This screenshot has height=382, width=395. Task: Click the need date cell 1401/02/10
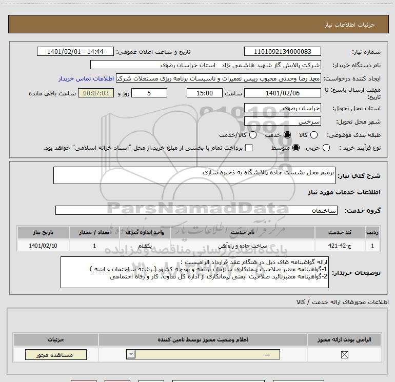[x=43, y=246]
